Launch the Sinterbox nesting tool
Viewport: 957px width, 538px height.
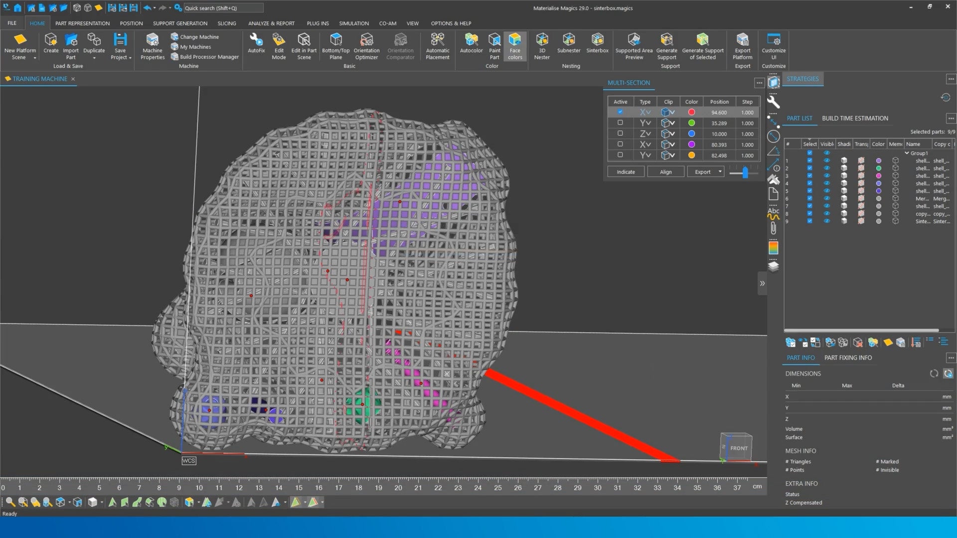coord(597,40)
